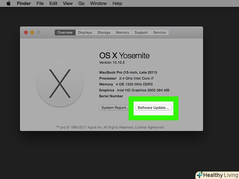Click the 1983-2017 Apple Inc. copyright text
The width and height of the screenshot is (239, 179).
coord(96,127)
